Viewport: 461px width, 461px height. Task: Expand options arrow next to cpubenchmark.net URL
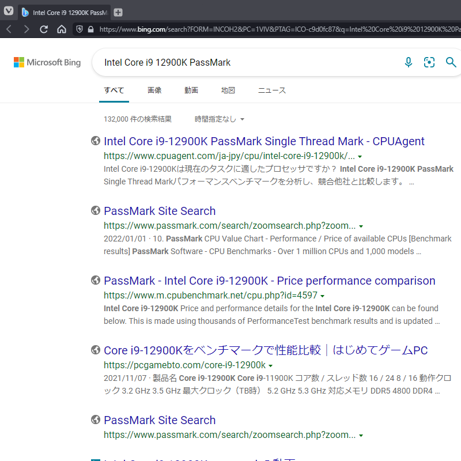(x=323, y=296)
